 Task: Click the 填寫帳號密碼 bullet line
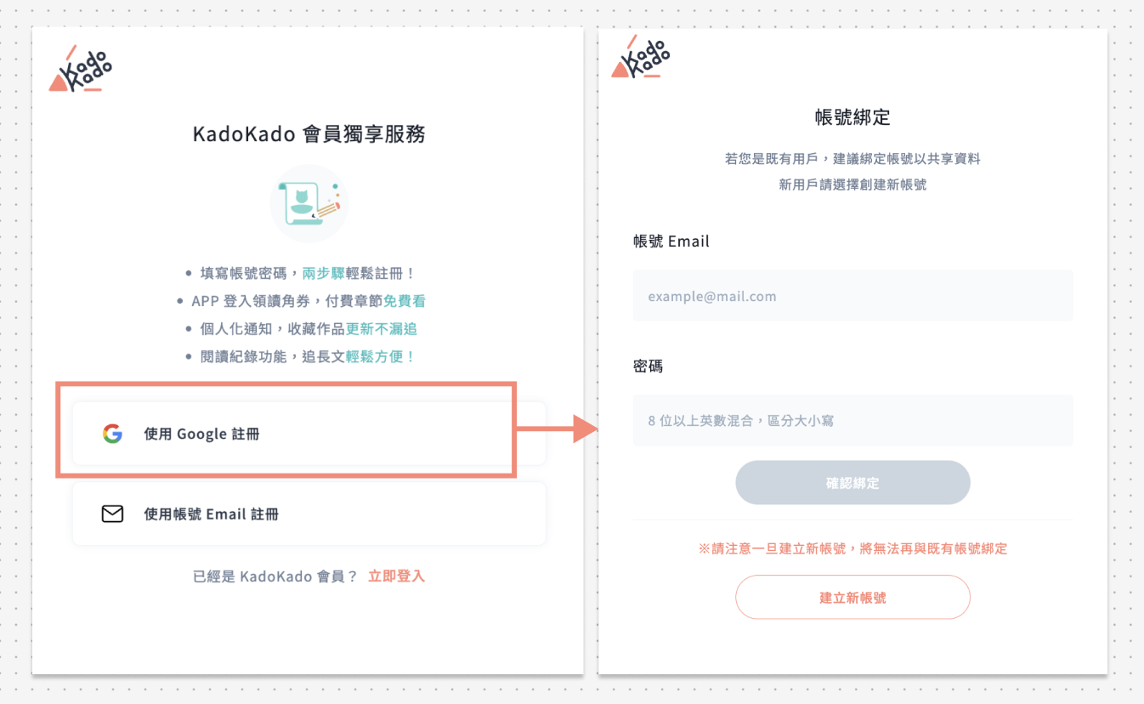300,274
